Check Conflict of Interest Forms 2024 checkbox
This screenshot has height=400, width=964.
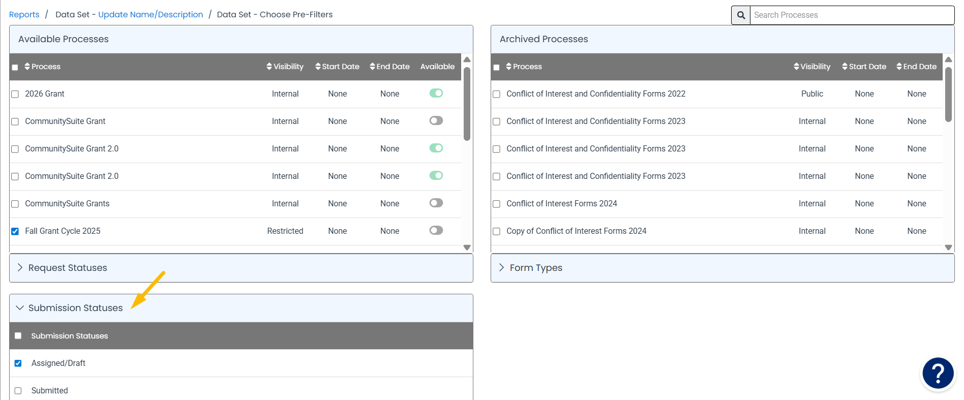[x=497, y=204]
